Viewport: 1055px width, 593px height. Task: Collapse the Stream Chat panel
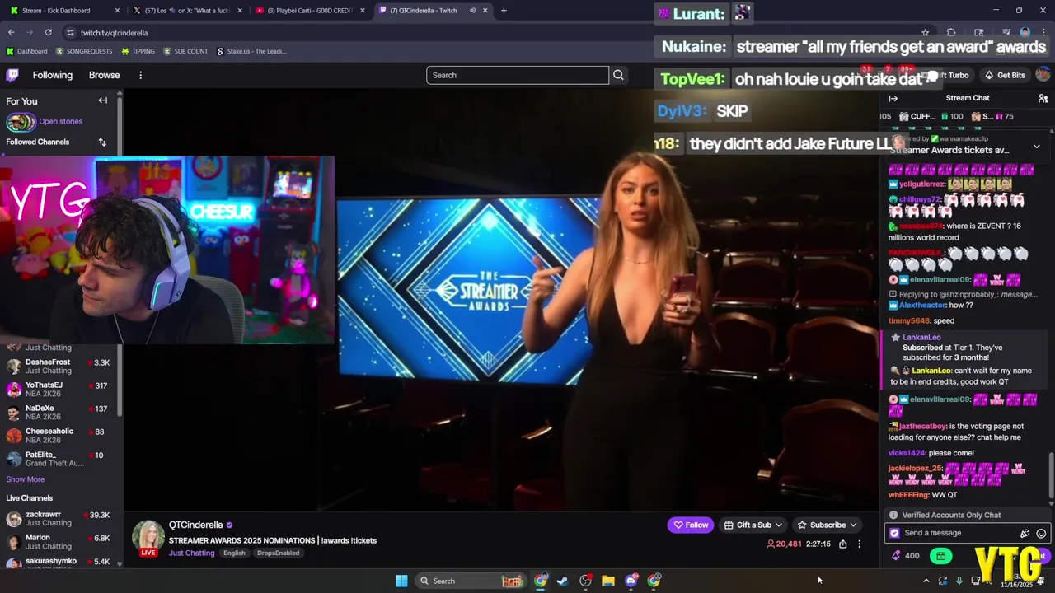(x=893, y=98)
